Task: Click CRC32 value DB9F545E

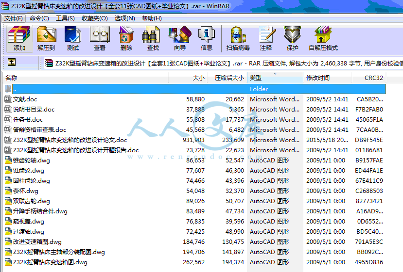Action: (369, 140)
